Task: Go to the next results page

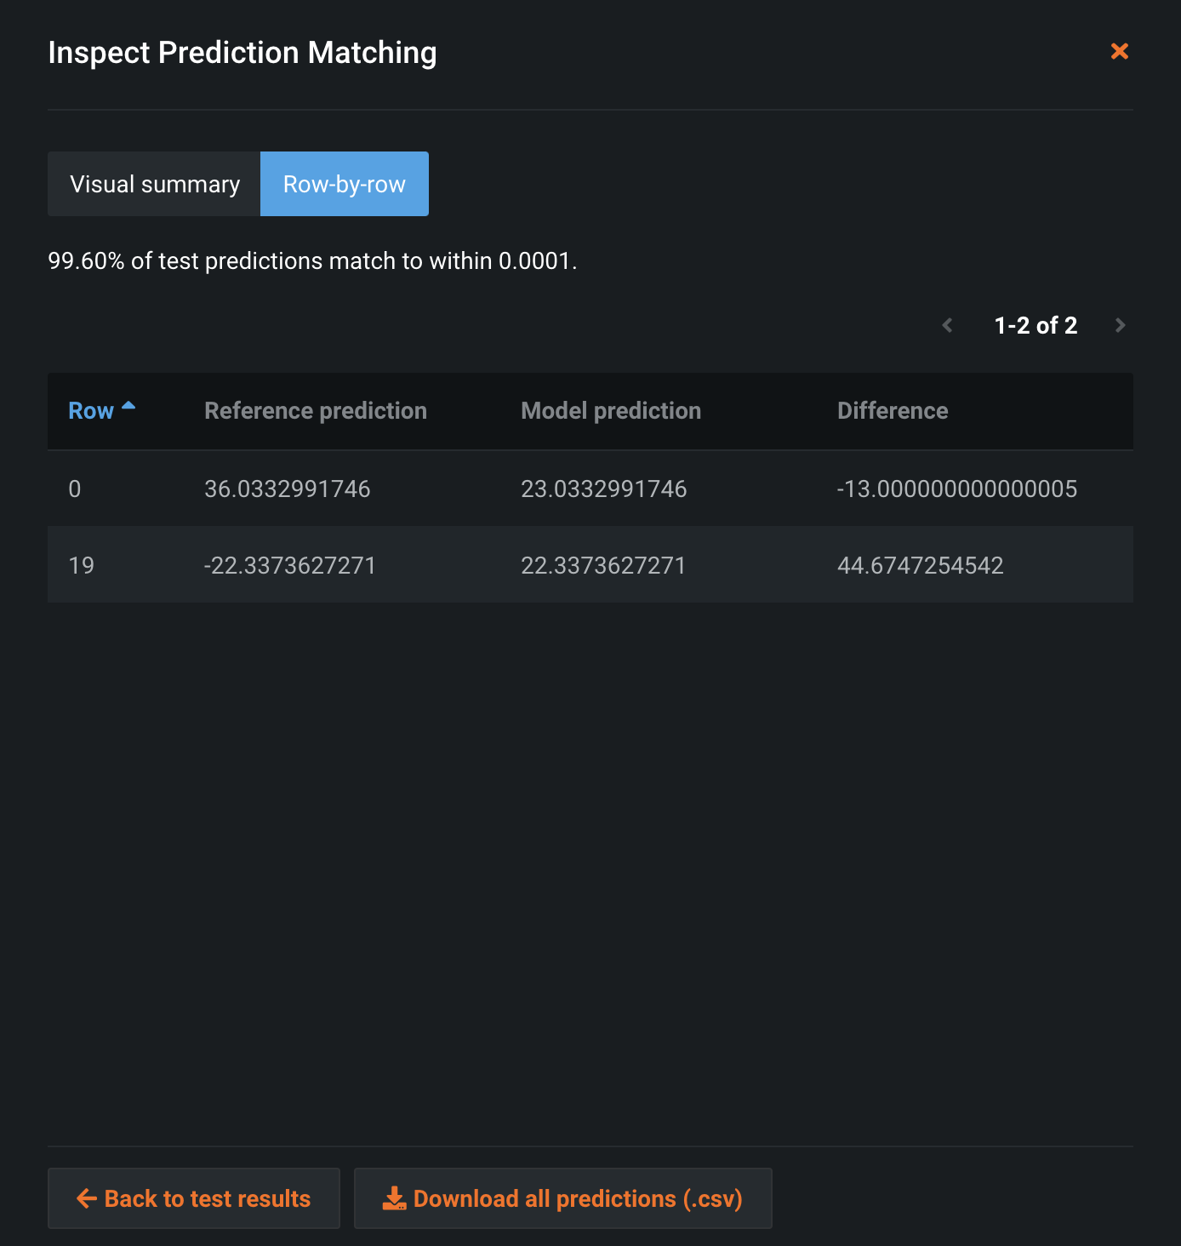Action: click(x=1120, y=325)
